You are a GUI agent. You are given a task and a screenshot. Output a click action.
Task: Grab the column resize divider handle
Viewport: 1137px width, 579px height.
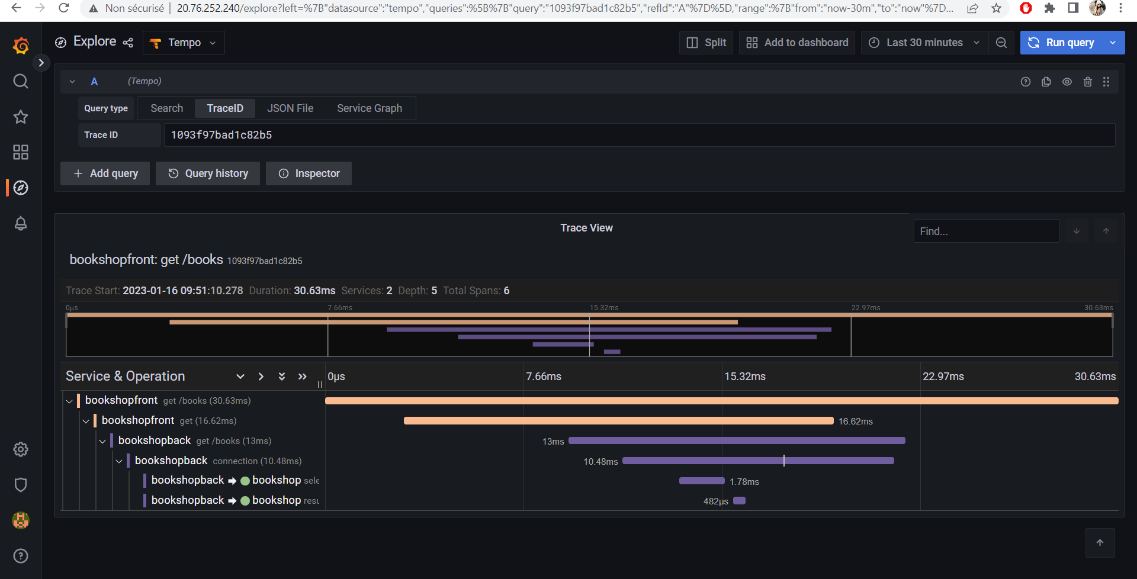pyautogui.click(x=320, y=385)
